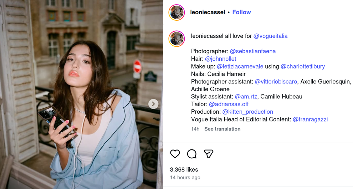The width and height of the screenshot is (353, 189).
Task: Share post via paper plane icon
Action: click(209, 154)
